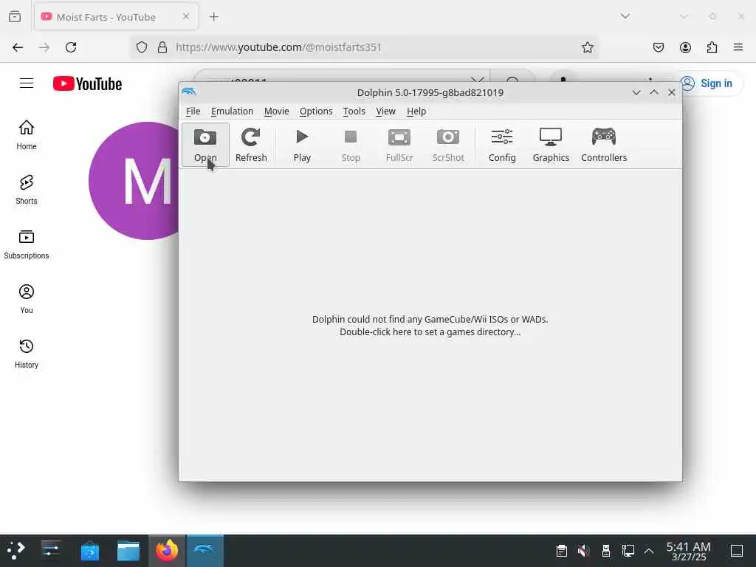The height and width of the screenshot is (567, 756).
Task: Open tracking protection shield icon
Action: [x=141, y=47]
